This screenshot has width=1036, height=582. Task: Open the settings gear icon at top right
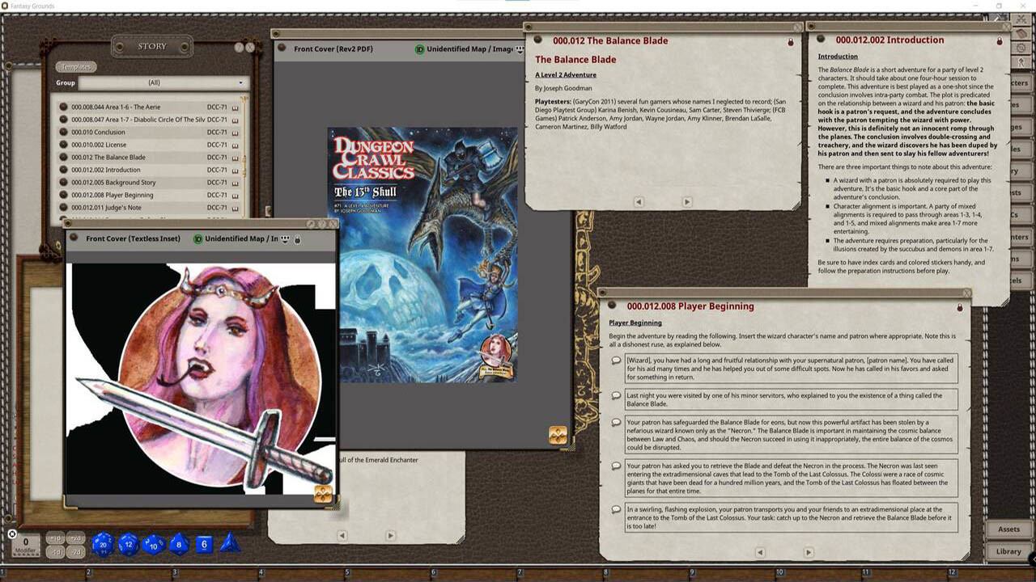(x=1021, y=48)
